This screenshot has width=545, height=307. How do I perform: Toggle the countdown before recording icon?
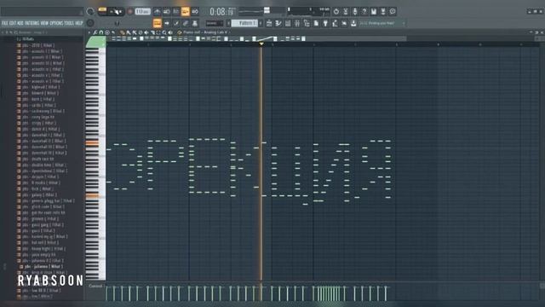tap(176, 11)
